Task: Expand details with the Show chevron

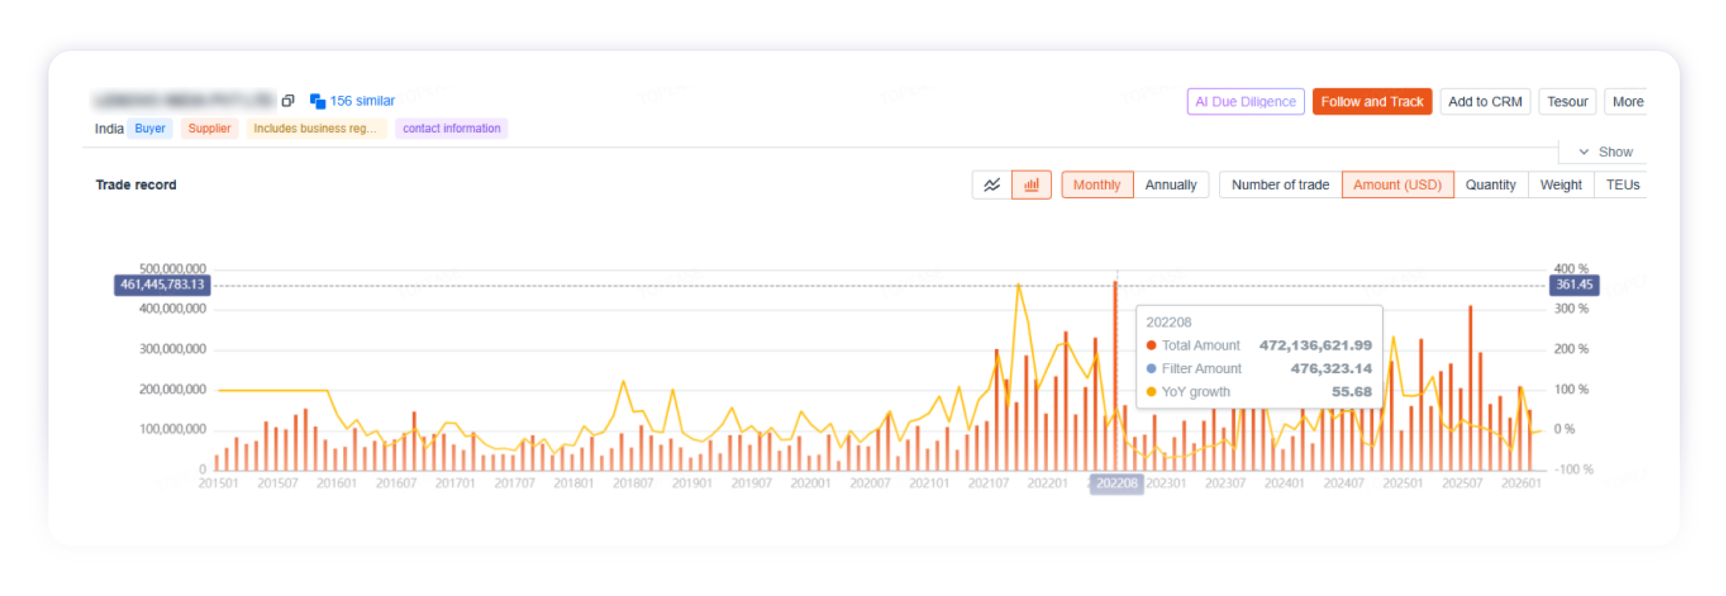Action: [1584, 152]
